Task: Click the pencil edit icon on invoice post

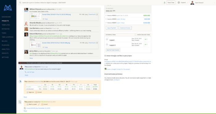Action: [x=39, y=104]
